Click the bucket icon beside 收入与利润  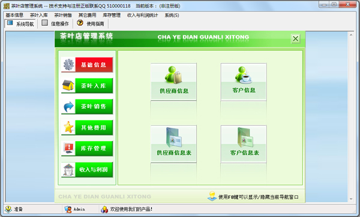(x=68, y=170)
